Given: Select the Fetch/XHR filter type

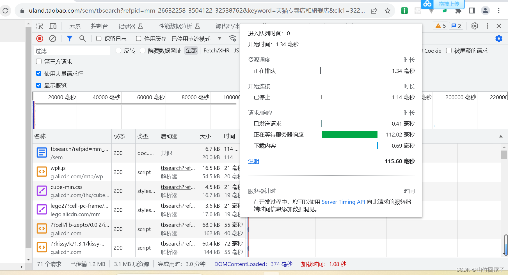Looking at the screenshot, I should click(x=216, y=50).
